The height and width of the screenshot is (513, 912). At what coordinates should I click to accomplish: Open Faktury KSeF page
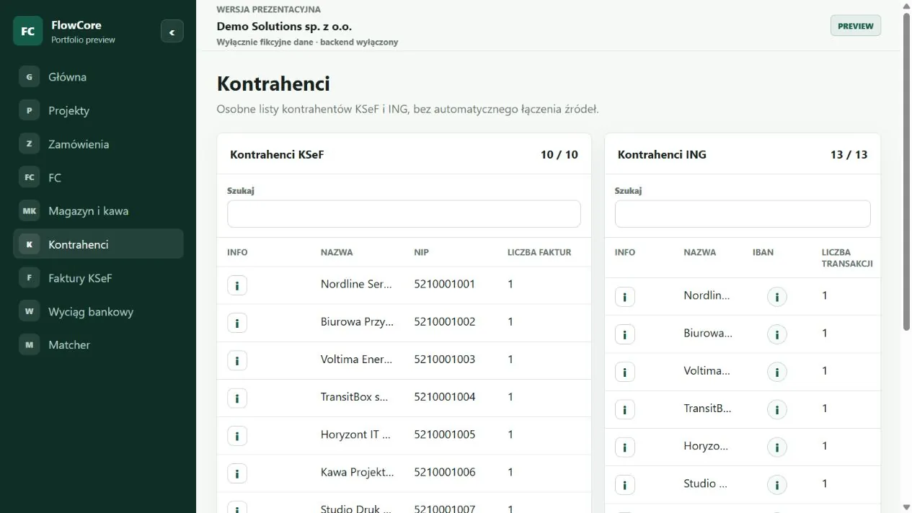(x=98, y=278)
